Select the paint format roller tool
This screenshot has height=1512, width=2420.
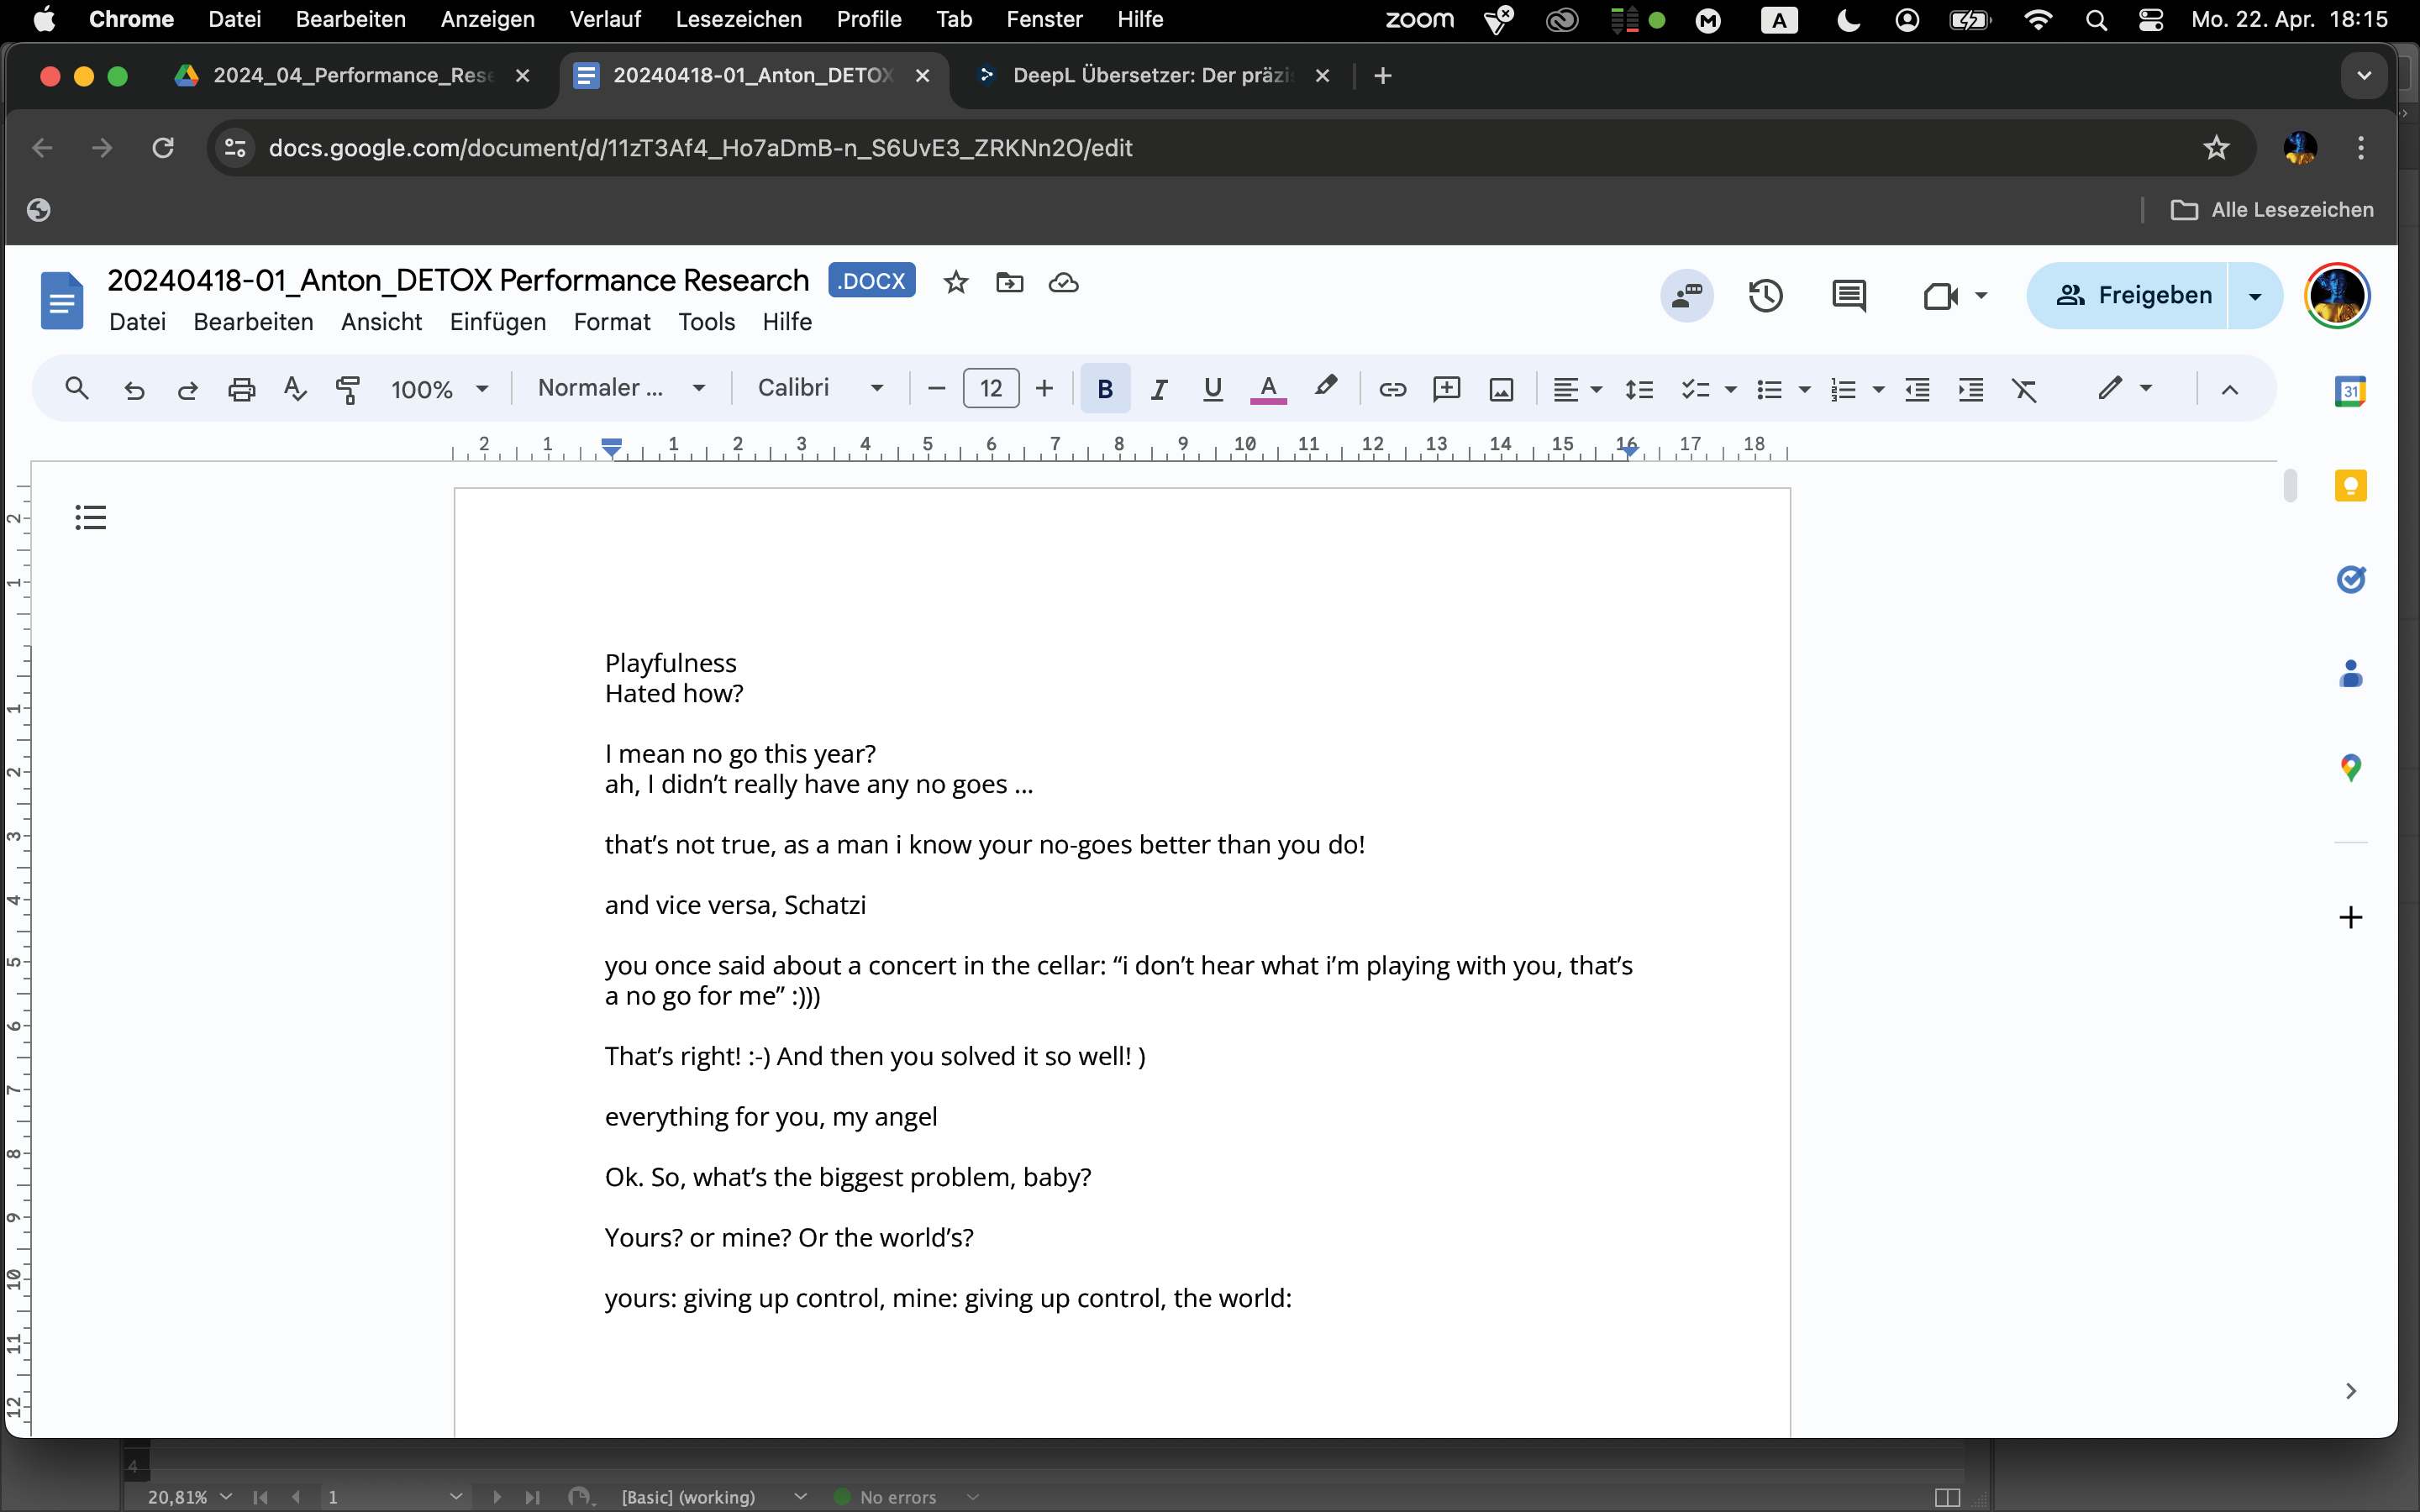point(348,389)
